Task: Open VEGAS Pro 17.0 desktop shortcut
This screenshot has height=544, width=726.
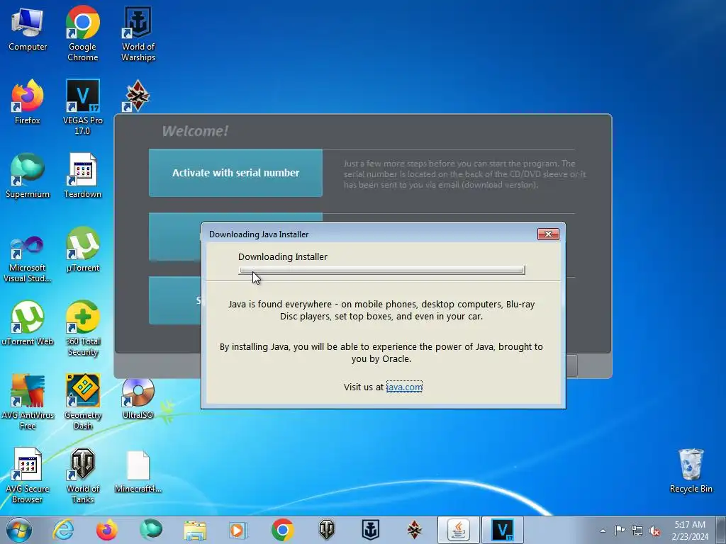Action: coord(82,108)
